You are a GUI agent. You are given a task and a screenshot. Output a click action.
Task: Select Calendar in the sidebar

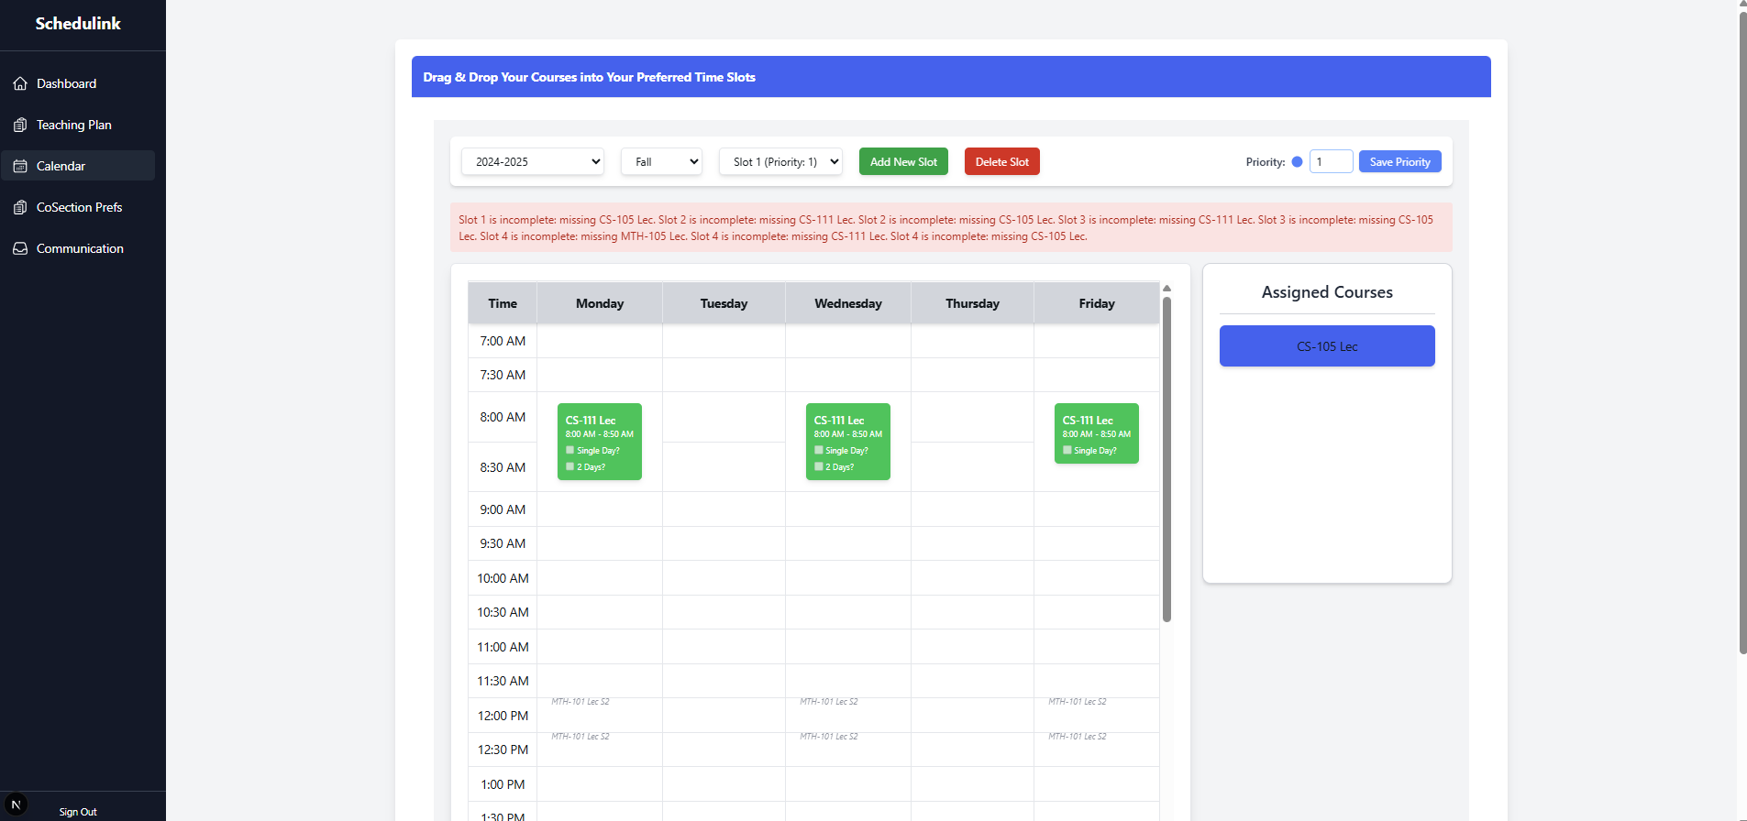pyautogui.click(x=78, y=166)
